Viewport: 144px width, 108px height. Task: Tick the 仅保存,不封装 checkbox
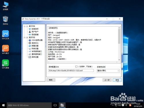[x=76, y=67]
